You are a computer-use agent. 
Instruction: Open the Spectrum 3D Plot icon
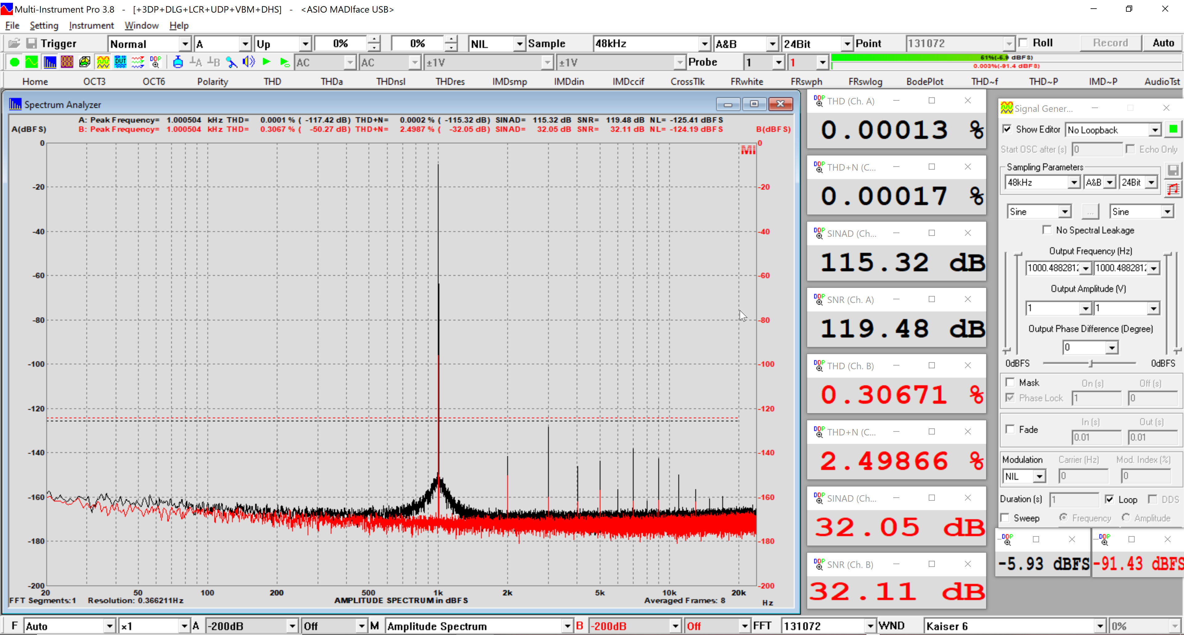click(84, 62)
